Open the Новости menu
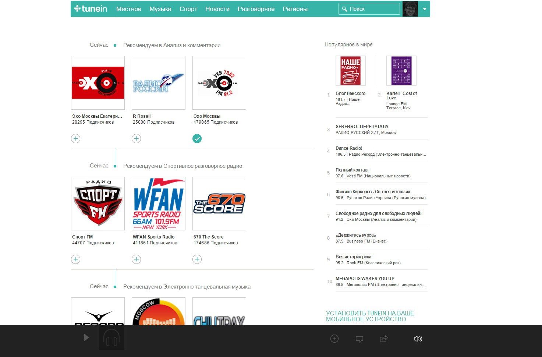542x357 pixels. point(217,9)
